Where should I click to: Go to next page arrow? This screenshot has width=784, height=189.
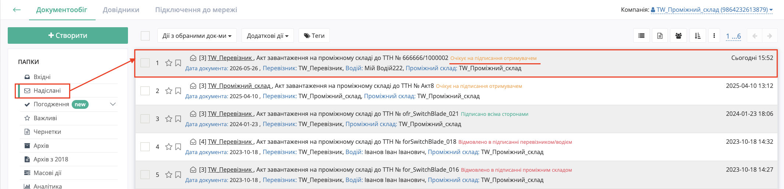(x=770, y=36)
